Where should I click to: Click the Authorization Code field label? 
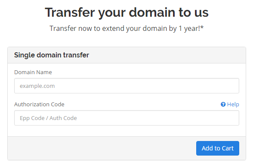[x=39, y=104]
